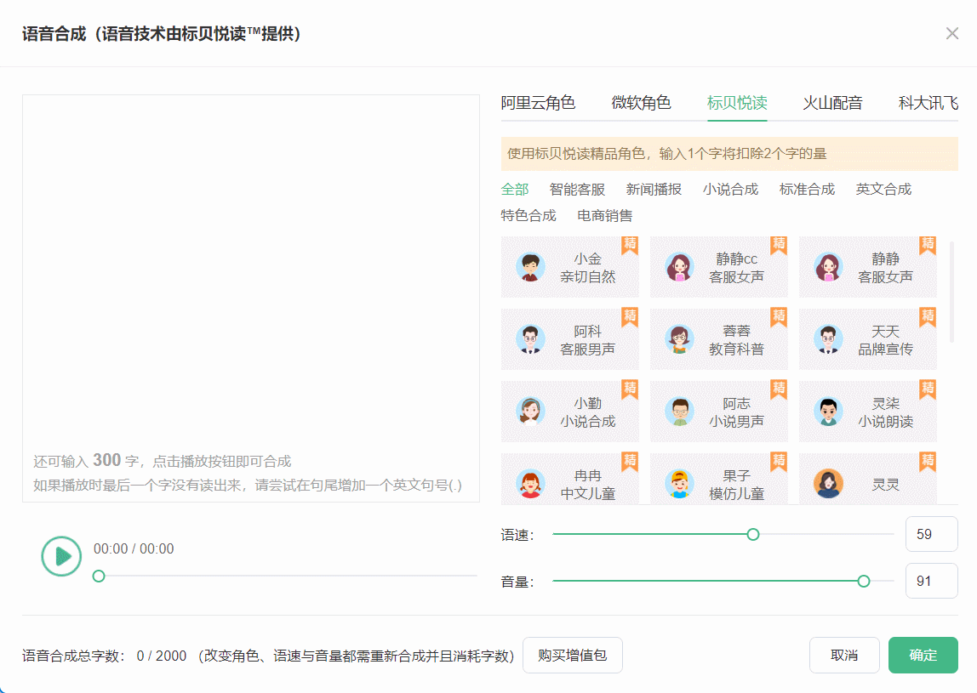Click the 灵柒 小说朗读 label

coord(885,412)
